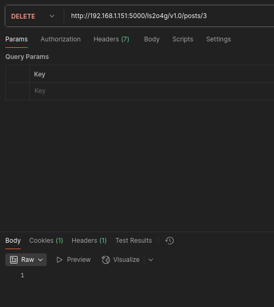
Task: Select the Params tab
Action: [16, 39]
